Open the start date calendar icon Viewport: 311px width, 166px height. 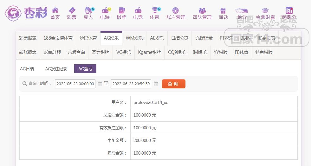[100, 84]
